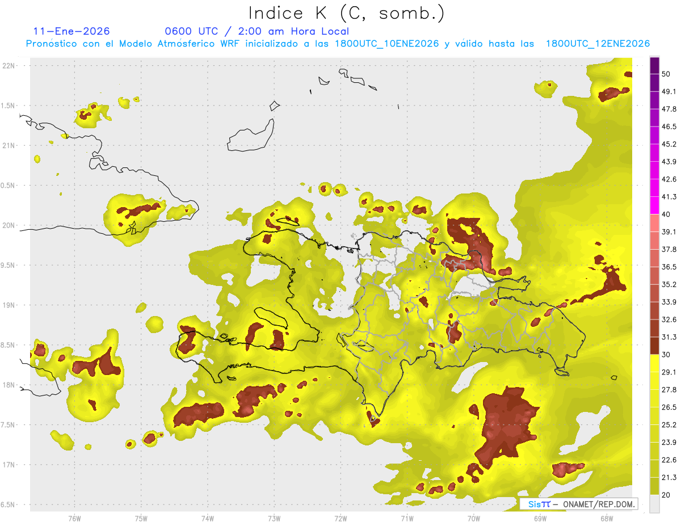This screenshot has height=526, width=681.
Task: Click the "ONAMET/REP.DOM." credit label
Action: tap(599, 504)
